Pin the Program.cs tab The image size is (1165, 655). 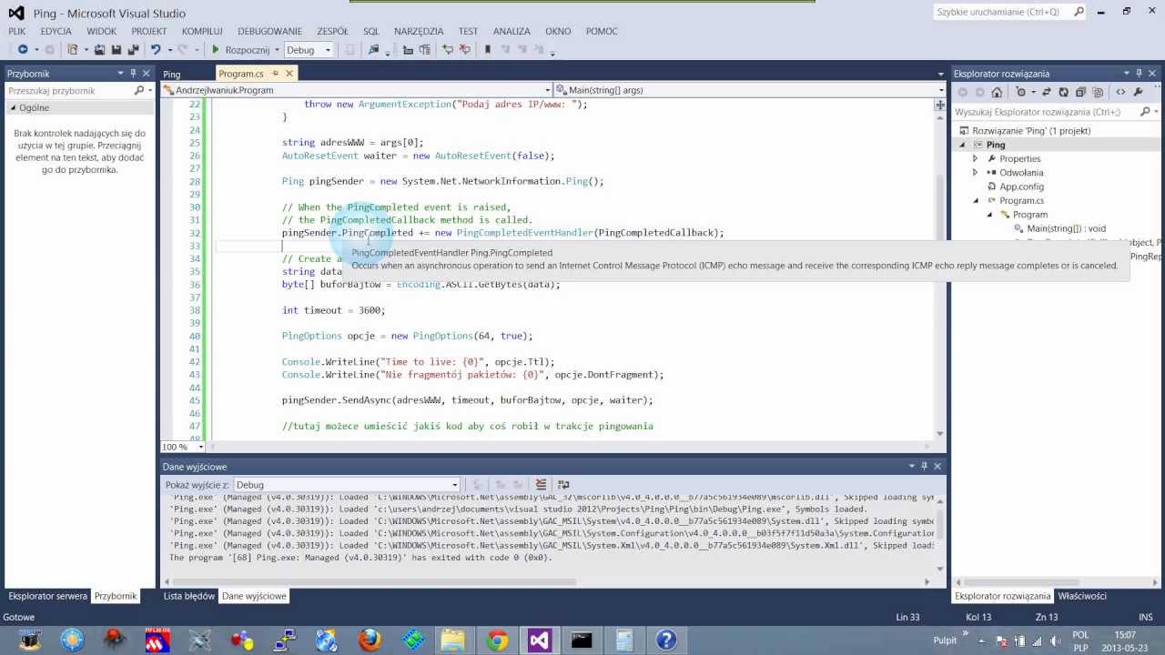[276, 74]
